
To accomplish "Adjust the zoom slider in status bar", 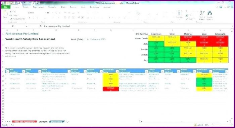I will [222, 125].
